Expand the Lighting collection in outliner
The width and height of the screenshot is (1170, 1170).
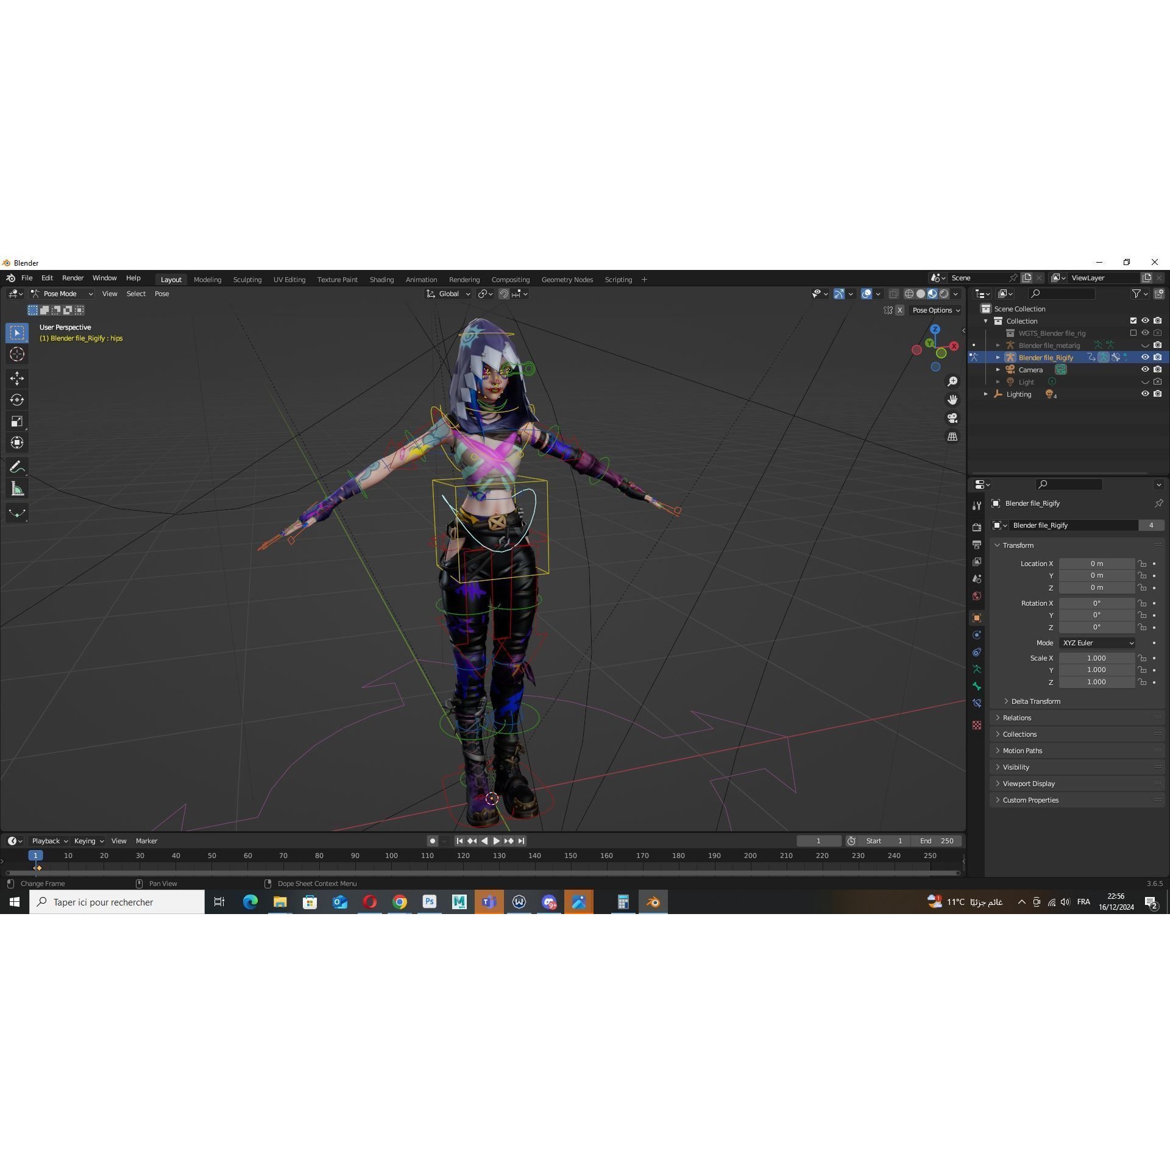click(985, 394)
